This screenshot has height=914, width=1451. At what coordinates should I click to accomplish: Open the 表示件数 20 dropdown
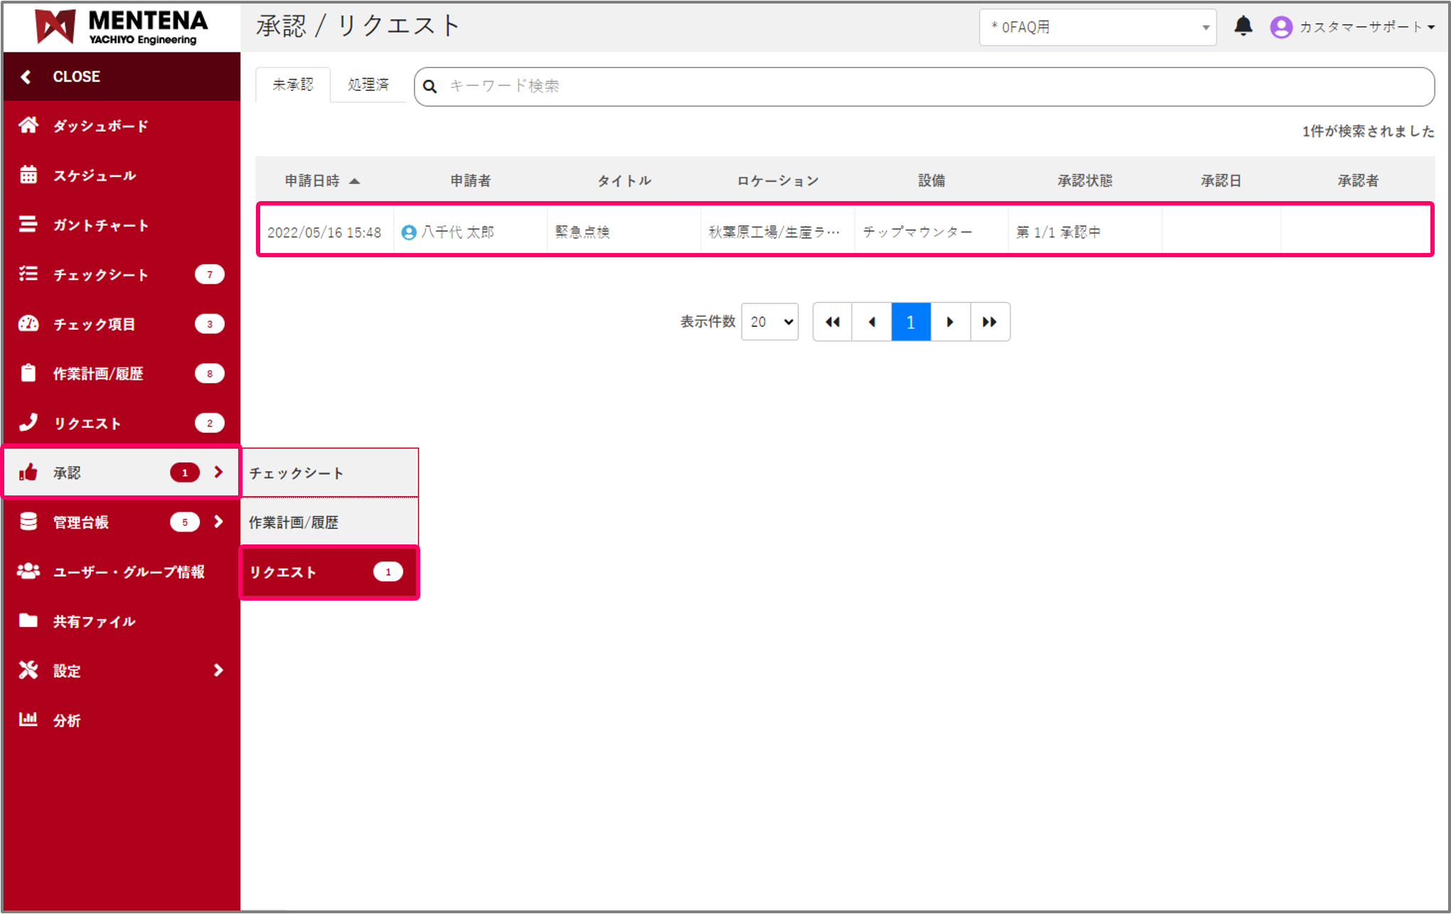[770, 322]
